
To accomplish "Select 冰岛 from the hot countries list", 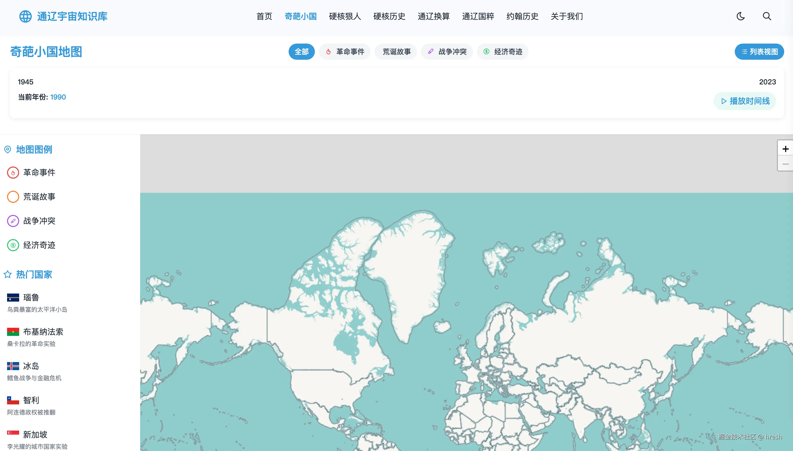I will tap(31, 366).
